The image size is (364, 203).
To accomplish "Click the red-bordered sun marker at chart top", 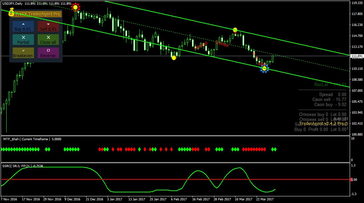I will pos(75,7).
